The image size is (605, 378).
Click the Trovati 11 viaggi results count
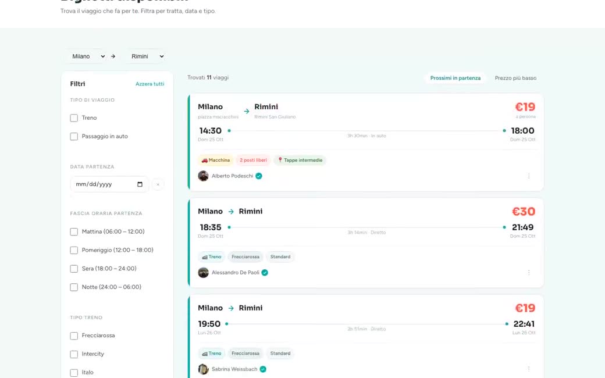point(208,77)
